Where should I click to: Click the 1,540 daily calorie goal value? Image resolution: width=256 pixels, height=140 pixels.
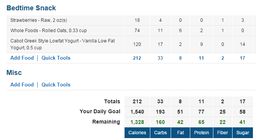(137, 112)
